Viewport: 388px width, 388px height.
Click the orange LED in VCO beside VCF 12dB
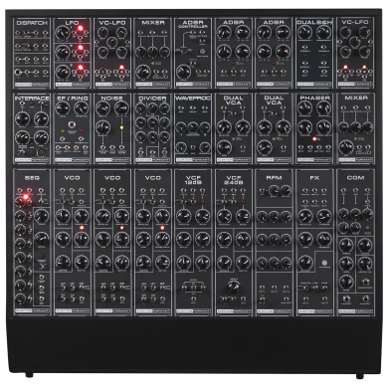(162, 228)
